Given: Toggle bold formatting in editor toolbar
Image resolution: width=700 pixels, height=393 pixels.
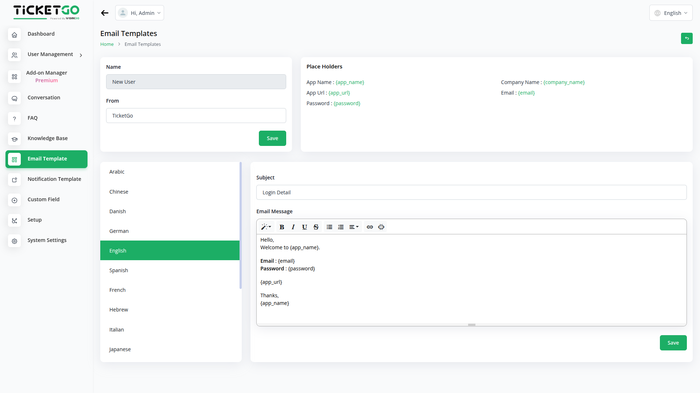Looking at the screenshot, I should [x=282, y=227].
